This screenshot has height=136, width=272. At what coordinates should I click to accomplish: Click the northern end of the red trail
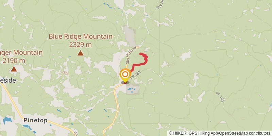(x=140, y=53)
